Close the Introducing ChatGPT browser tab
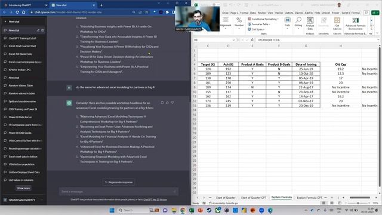Viewport: 382px width, 215px height. coord(47,5)
